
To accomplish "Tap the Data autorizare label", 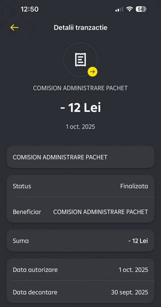I will pos(35,270).
